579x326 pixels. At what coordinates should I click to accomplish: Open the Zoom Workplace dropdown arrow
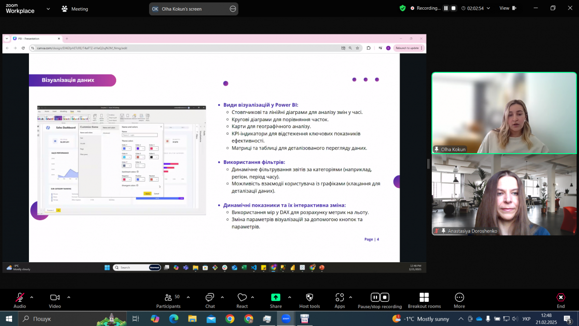[47, 9]
